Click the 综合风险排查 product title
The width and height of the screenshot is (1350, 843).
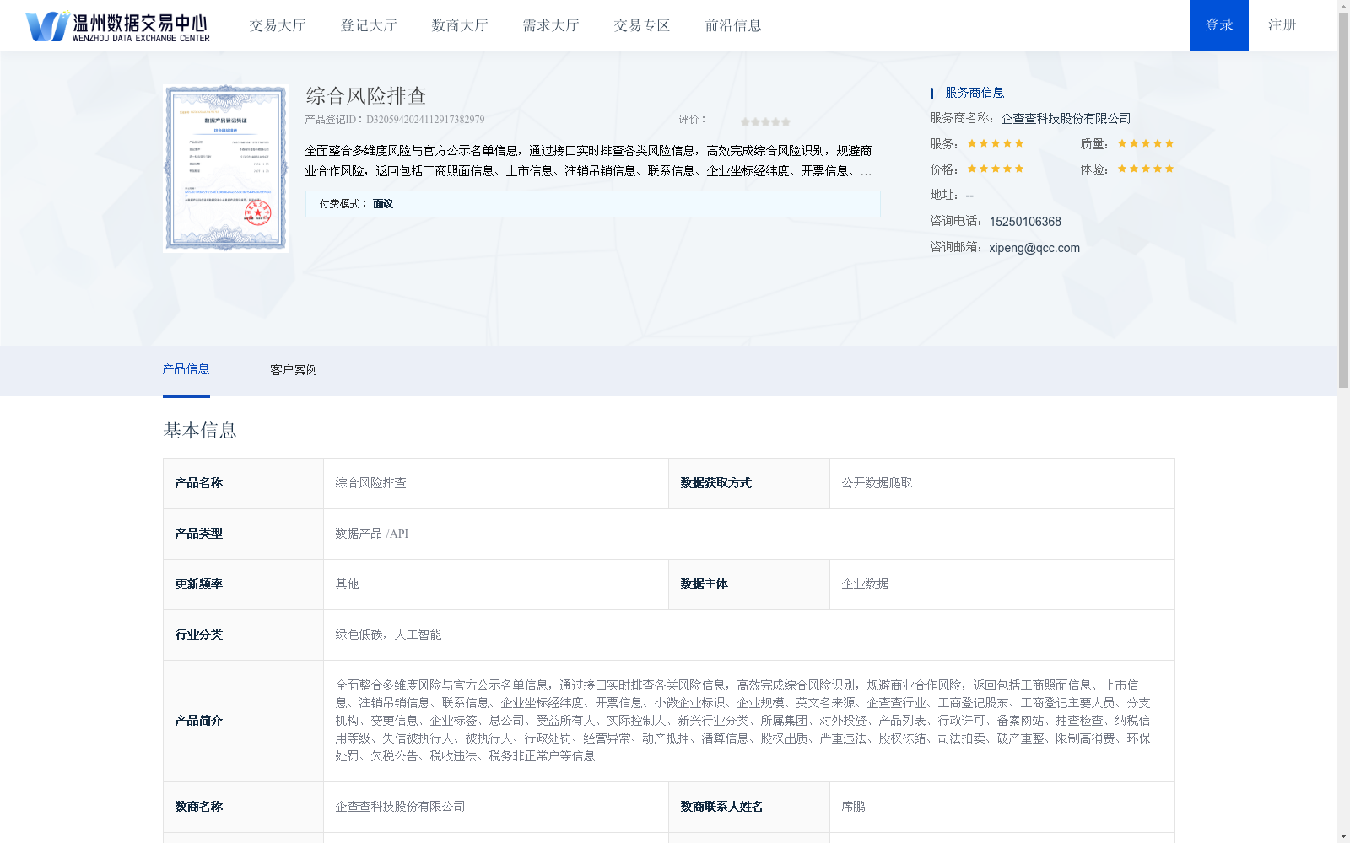(x=366, y=96)
